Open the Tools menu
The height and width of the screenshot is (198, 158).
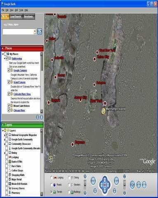pos(21,10)
